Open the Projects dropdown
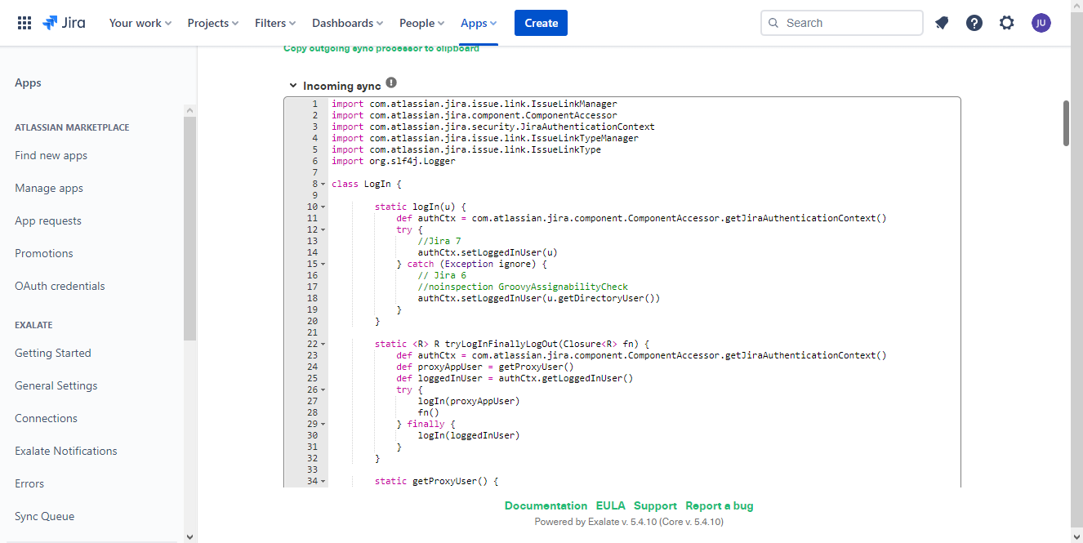Viewport: 1083px width, 543px height. click(213, 23)
